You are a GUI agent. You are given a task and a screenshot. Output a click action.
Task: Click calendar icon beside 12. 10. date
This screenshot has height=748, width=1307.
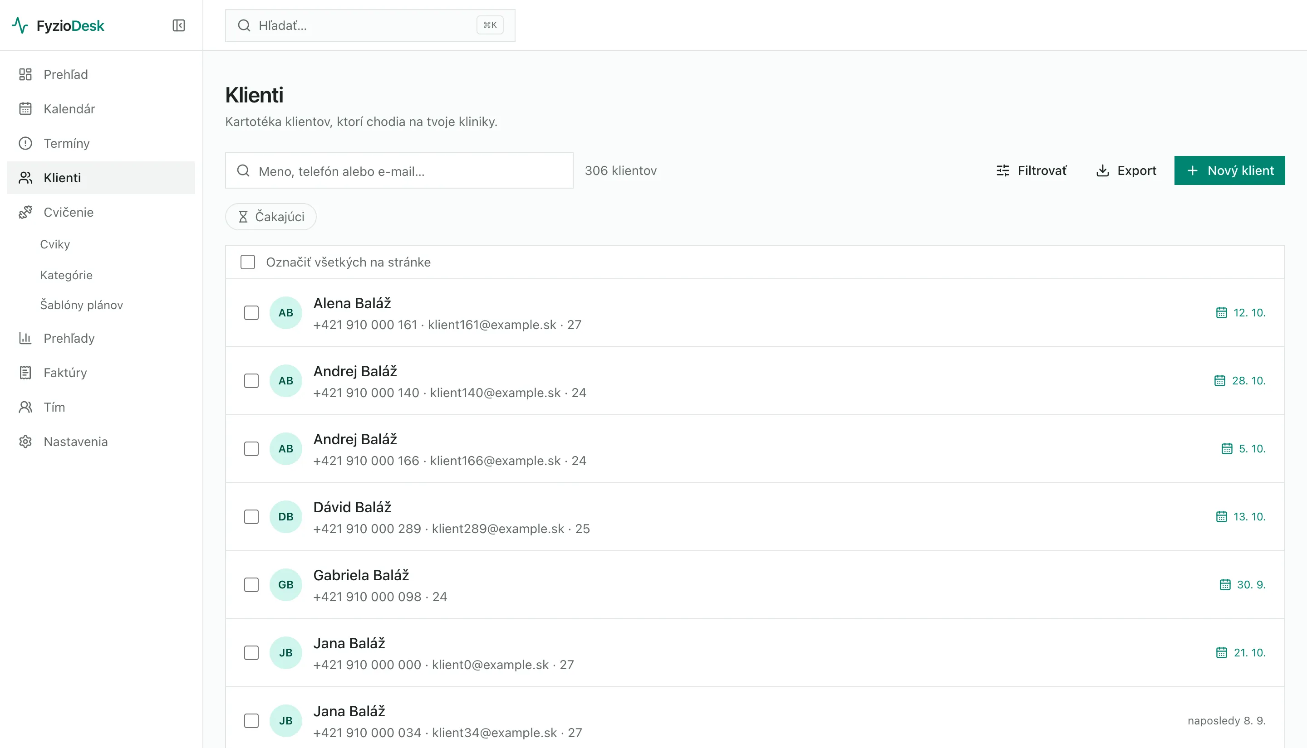pos(1221,313)
